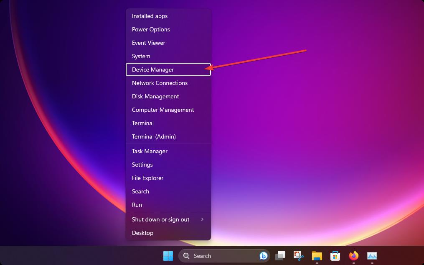The image size is (424, 265).
Task: Open Network Connections
Action: pos(160,83)
